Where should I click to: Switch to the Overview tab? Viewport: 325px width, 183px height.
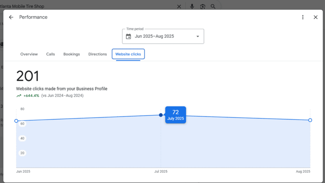(29, 54)
